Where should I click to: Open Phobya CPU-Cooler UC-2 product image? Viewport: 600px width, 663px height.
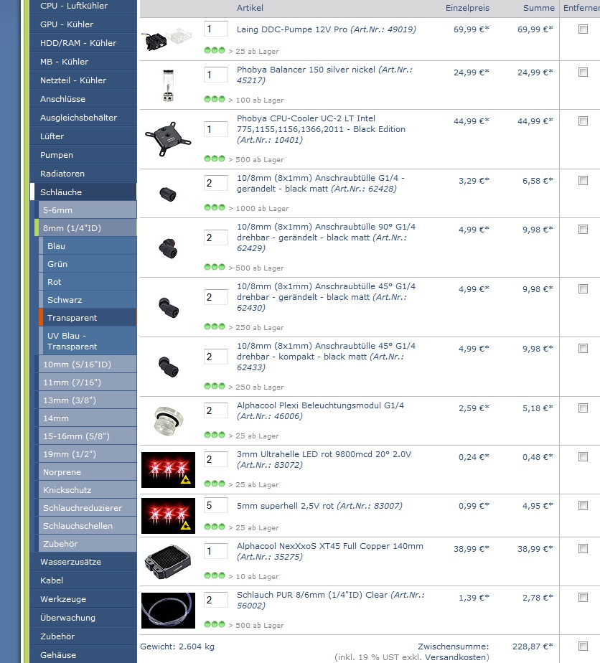(168, 138)
